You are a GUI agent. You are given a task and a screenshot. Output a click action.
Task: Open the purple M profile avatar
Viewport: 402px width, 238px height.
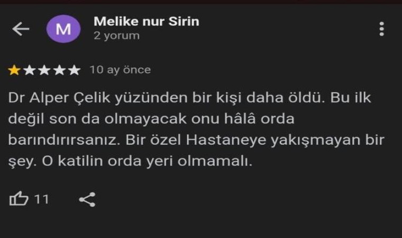click(63, 29)
